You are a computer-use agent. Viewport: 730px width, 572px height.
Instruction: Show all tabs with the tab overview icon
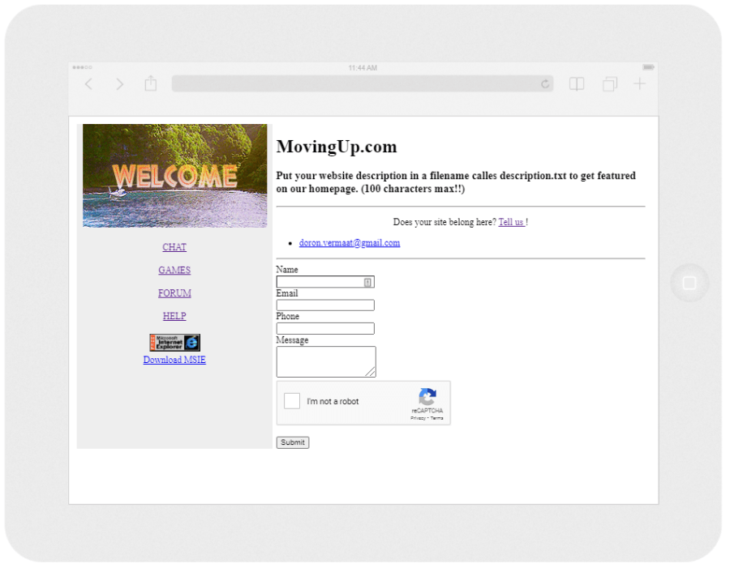[609, 83]
